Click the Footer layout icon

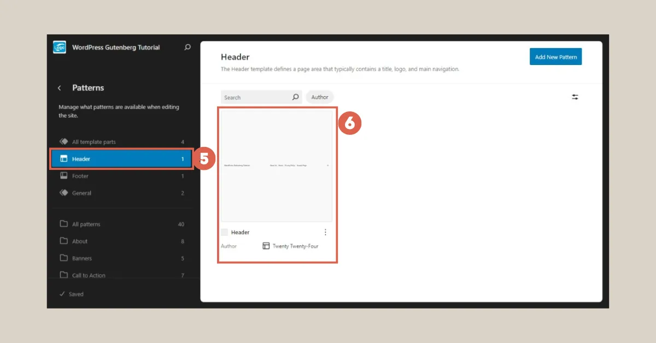point(63,176)
